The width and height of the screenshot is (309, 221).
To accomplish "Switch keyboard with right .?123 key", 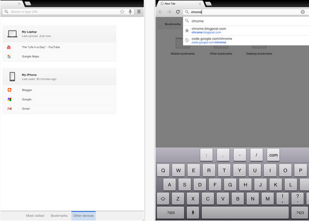I will coord(300,213).
